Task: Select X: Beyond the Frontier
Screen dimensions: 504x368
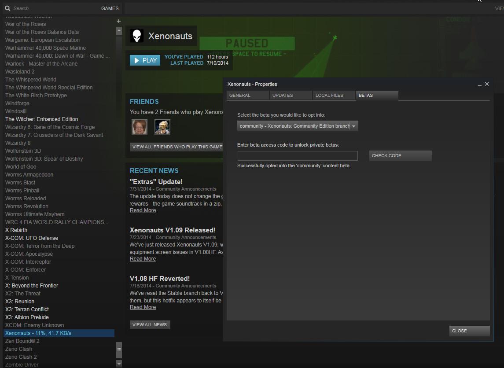Action: 32,286
